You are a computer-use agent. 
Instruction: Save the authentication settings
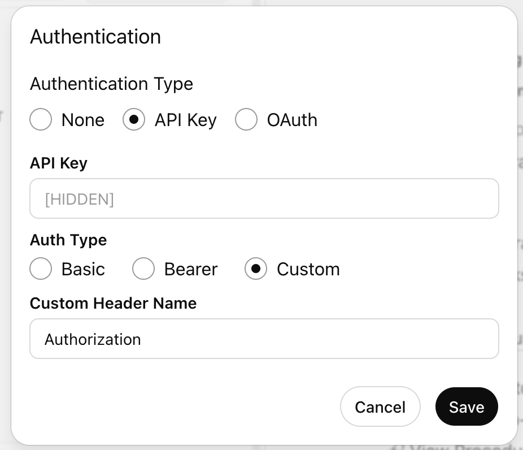pos(467,406)
